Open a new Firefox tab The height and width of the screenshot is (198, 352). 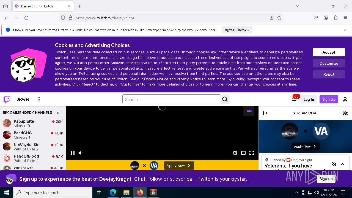tap(80, 6)
